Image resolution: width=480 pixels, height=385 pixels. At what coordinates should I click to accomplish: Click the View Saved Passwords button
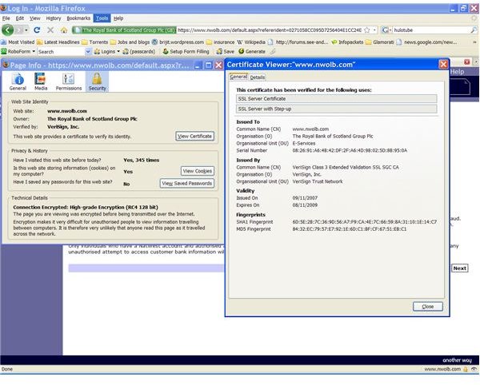tap(186, 184)
